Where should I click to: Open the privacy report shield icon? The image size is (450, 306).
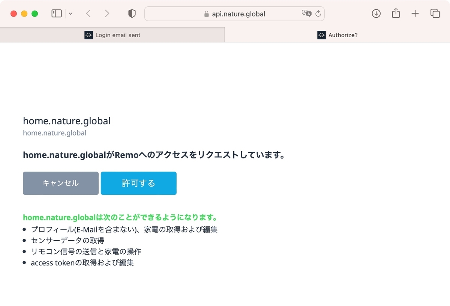coord(132,14)
